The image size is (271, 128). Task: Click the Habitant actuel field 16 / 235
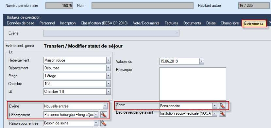point(254,6)
